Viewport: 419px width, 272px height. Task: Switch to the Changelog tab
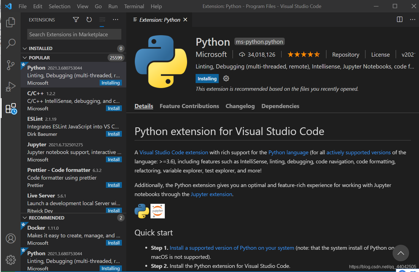click(x=240, y=106)
